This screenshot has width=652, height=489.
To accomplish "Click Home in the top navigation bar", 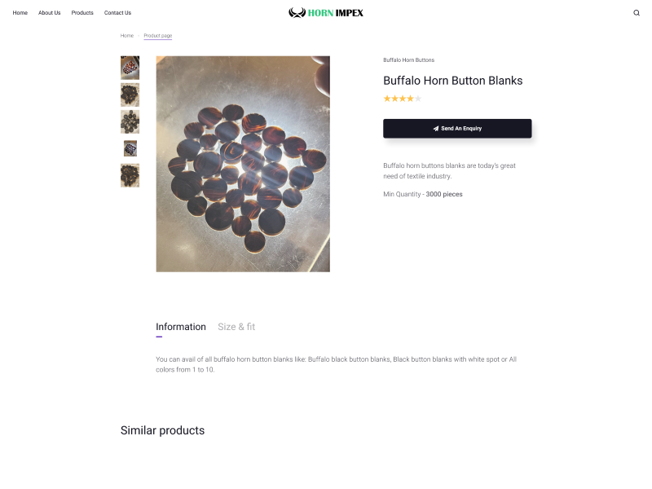I will pos(20,13).
